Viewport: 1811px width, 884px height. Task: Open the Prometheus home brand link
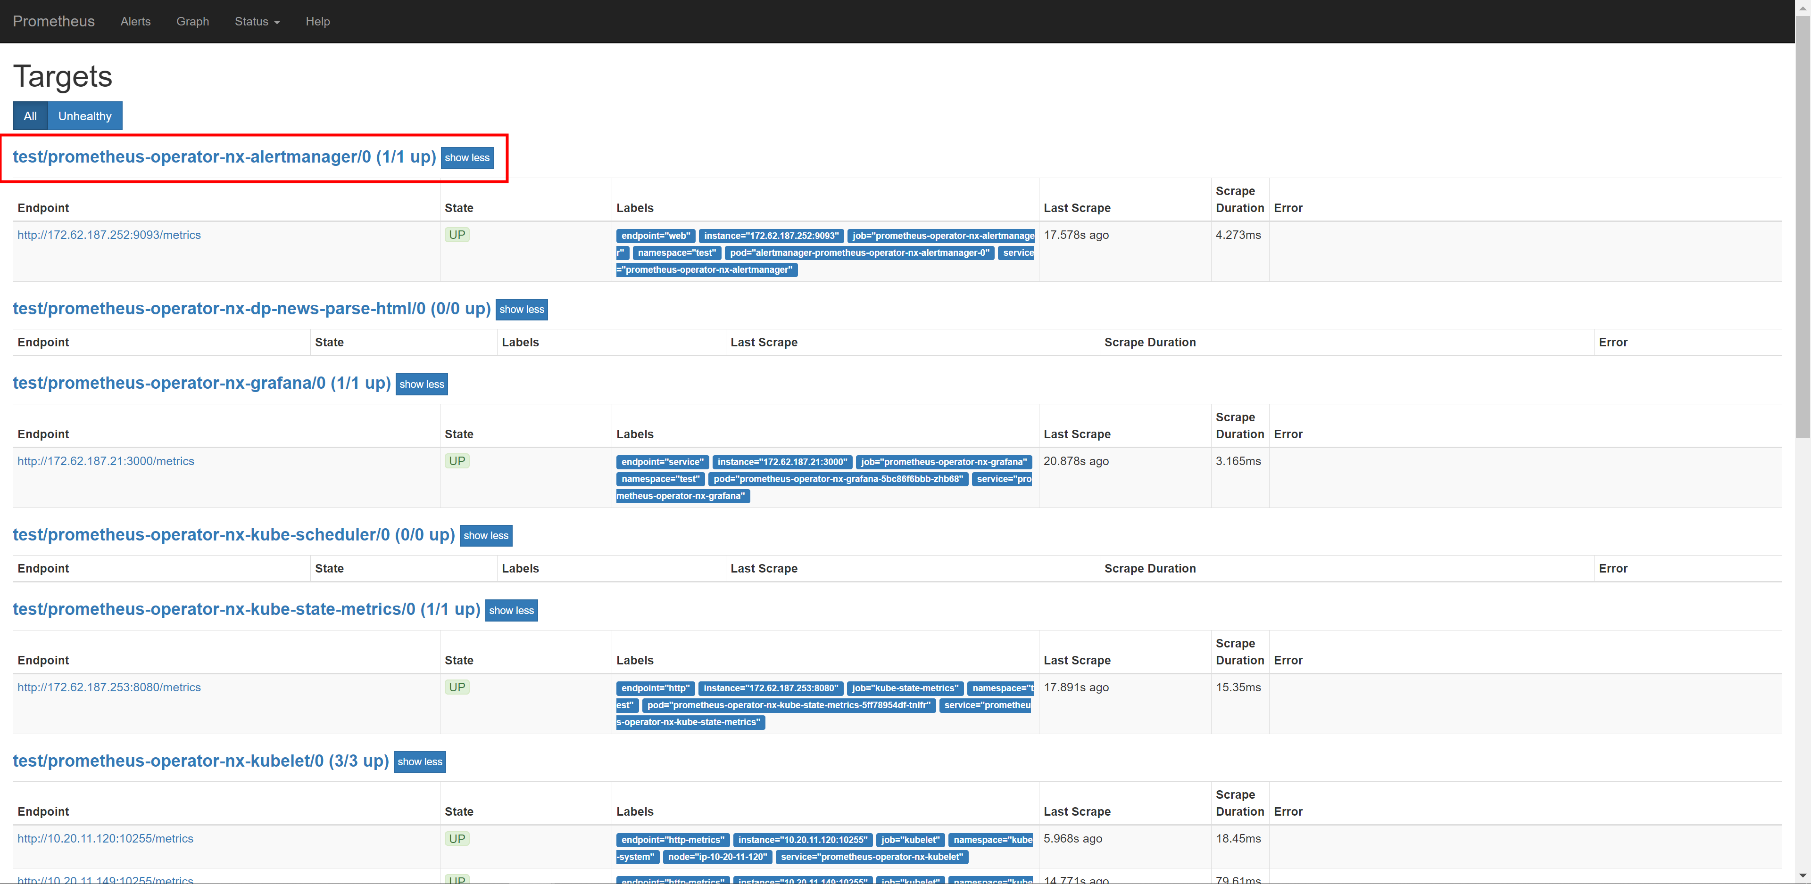pyautogui.click(x=53, y=21)
